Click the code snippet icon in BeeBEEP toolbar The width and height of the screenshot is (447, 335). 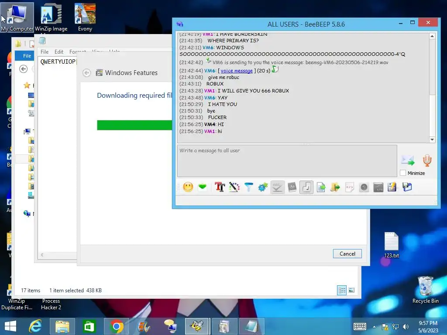pyautogui.click(x=350, y=187)
